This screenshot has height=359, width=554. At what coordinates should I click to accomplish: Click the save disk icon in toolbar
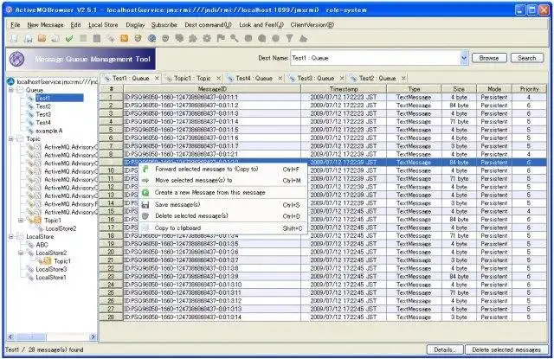[28, 38]
